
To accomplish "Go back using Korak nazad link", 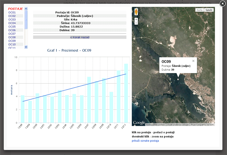I will tap(80, 37).
